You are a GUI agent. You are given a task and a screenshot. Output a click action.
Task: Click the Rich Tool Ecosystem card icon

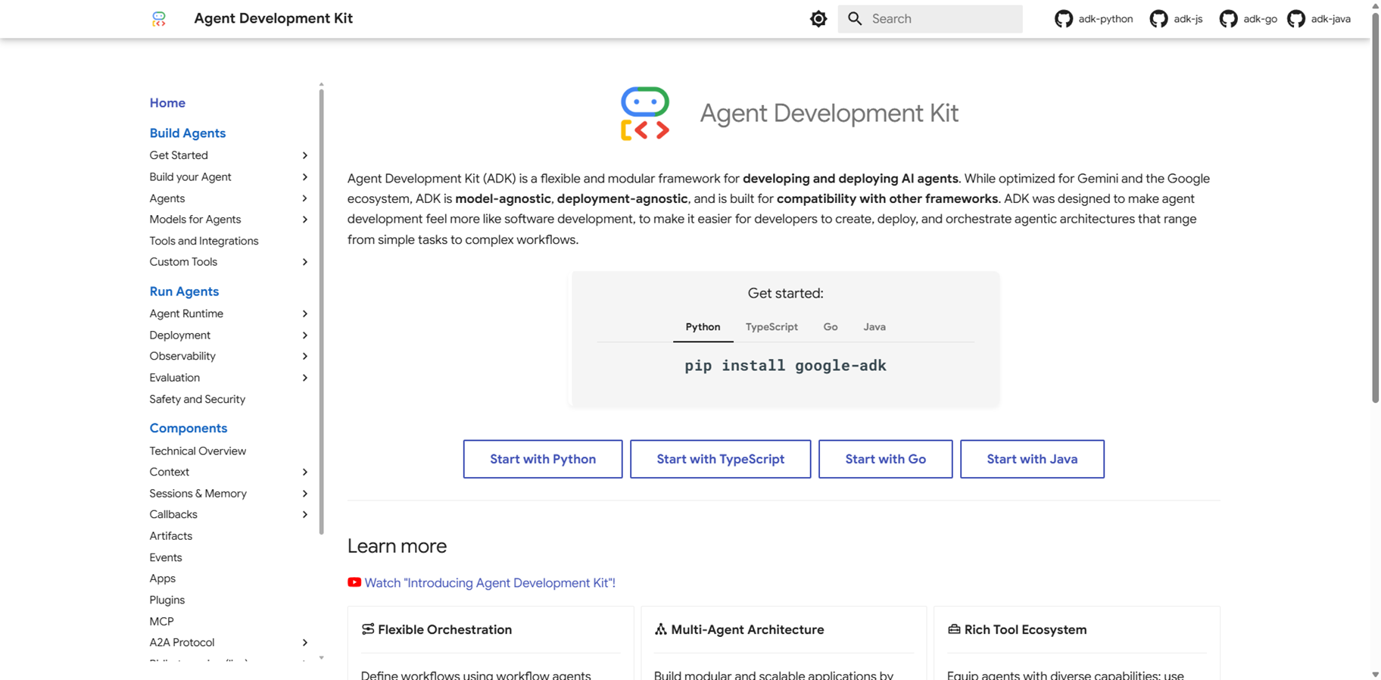954,629
